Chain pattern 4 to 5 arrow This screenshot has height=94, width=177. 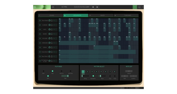click(99, 72)
